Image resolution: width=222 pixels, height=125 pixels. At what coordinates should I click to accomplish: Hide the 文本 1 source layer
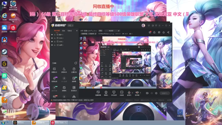pos(52,41)
